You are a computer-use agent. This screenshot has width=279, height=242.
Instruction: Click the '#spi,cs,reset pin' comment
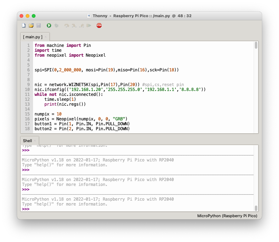(x=163, y=85)
